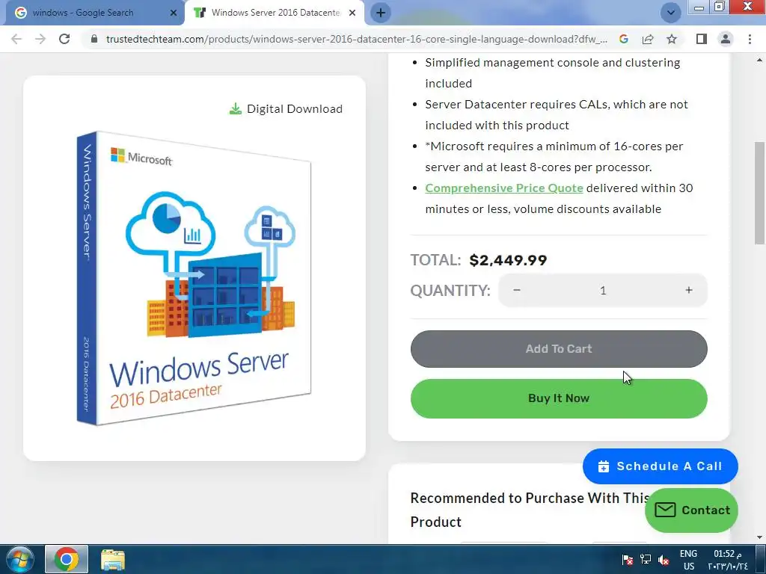This screenshot has width=766, height=574.
Task: Click the 'Recommended to Purchase With This Product' heading
Action: [x=530, y=510]
